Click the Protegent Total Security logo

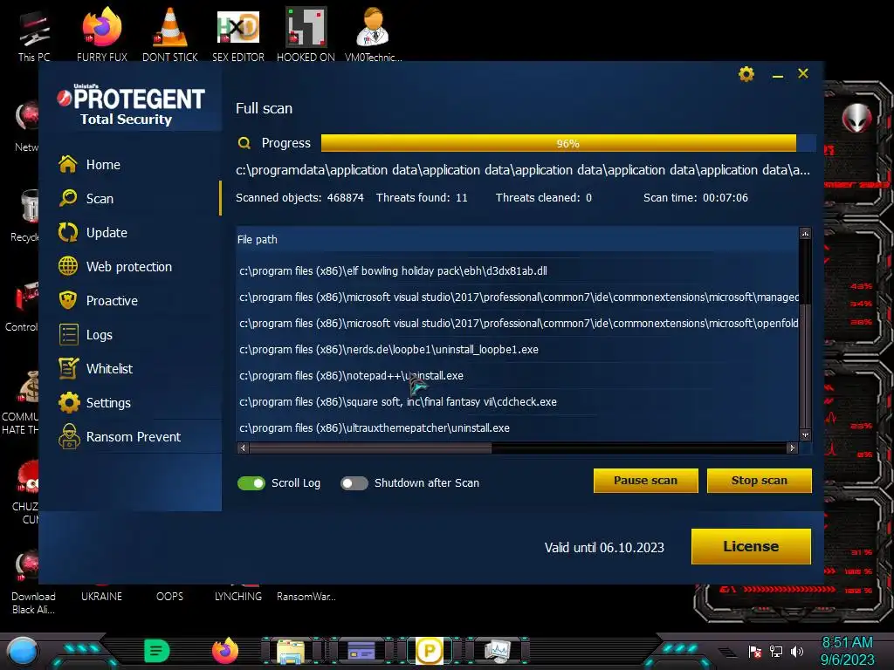click(131, 105)
